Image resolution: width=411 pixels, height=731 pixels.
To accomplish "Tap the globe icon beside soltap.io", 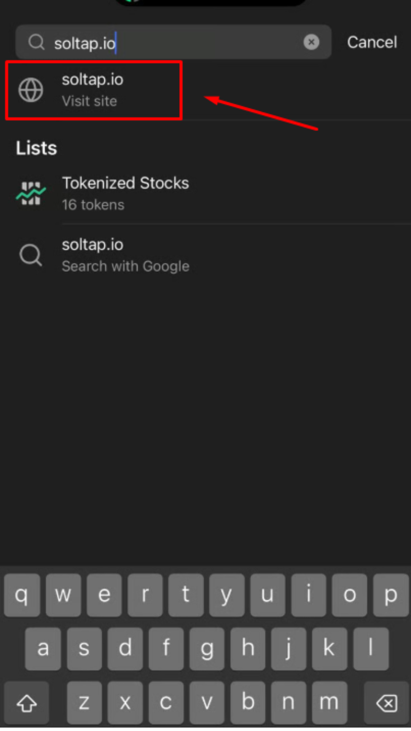I will tap(31, 90).
